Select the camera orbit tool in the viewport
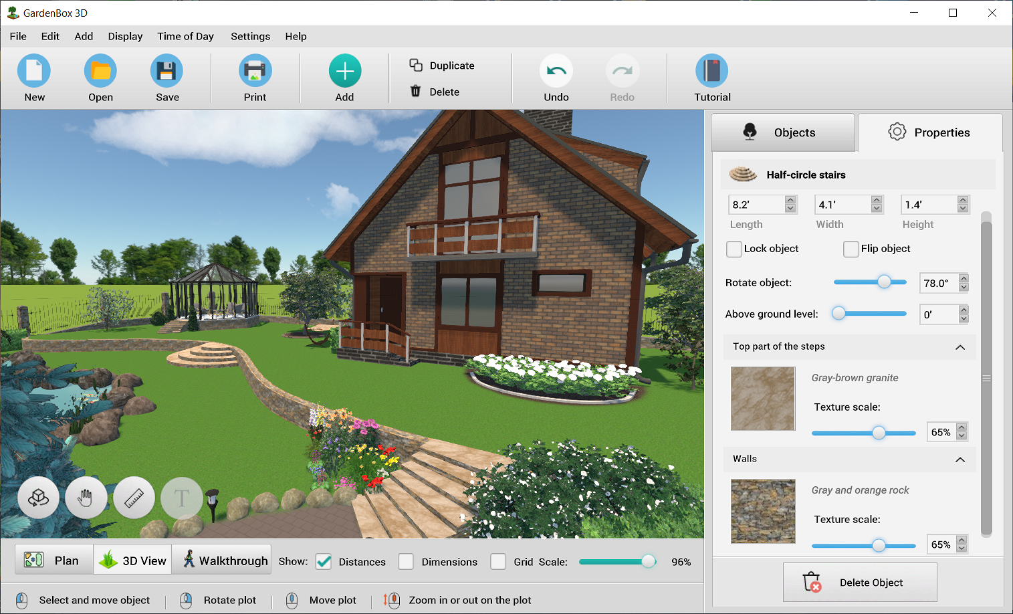This screenshot has height=614, width=1013. tap(38, 498)
